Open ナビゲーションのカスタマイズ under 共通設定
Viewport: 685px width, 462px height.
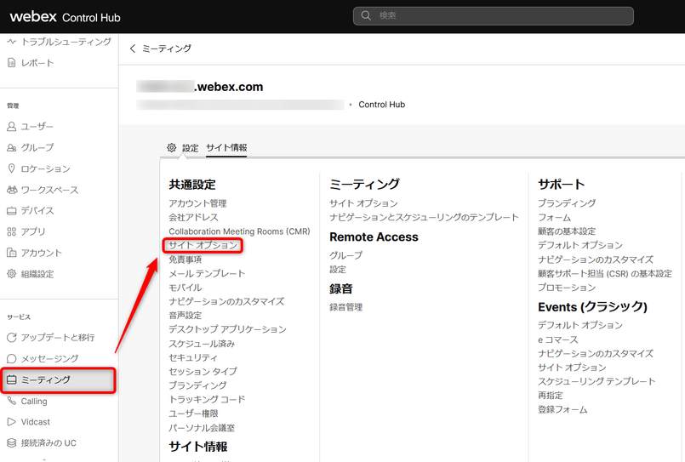pos(226,301)
